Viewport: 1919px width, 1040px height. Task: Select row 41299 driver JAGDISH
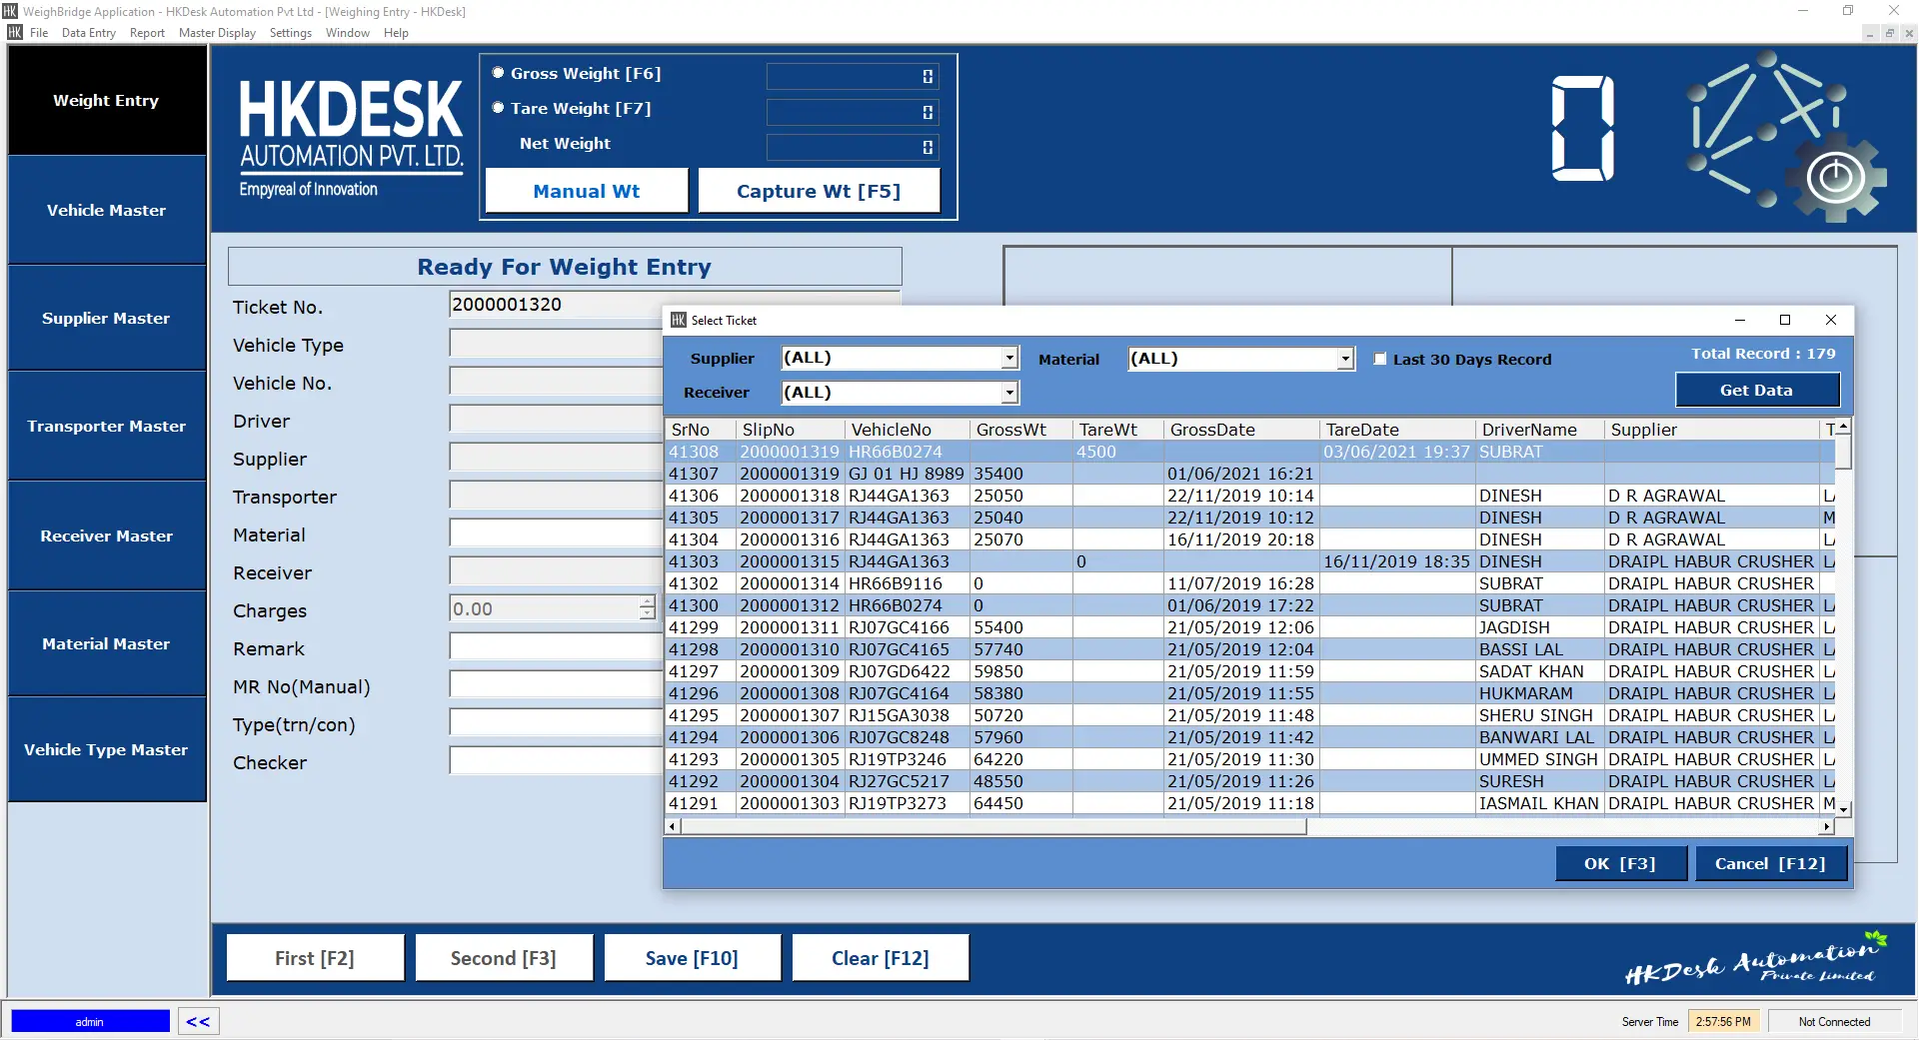pyautogui.click(x=1250, y=627)
